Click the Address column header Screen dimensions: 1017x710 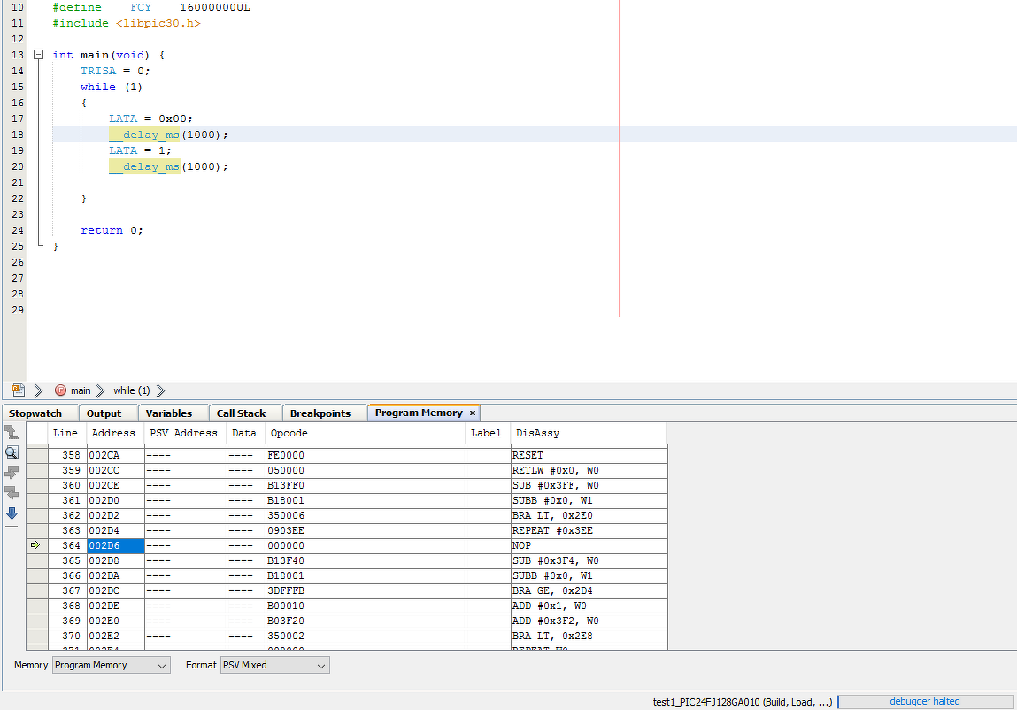click(x=113, y=434)
